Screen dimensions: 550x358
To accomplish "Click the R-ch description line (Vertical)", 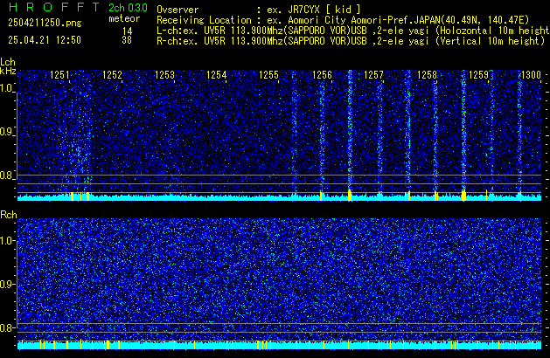I will [x=351, y=41].
